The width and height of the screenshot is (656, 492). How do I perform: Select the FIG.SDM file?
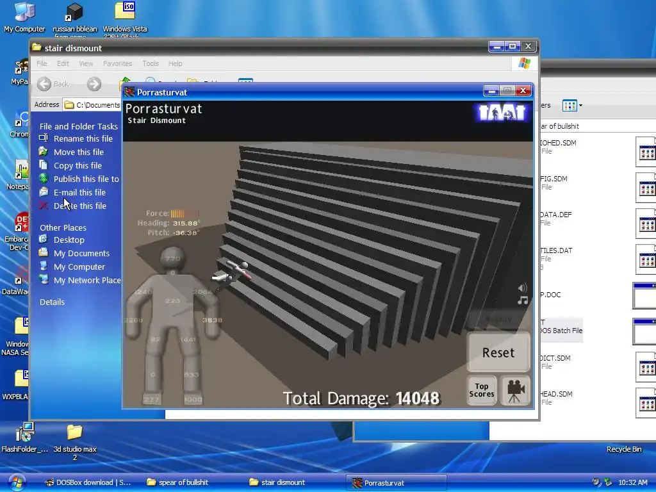click(x=553, y=183)
